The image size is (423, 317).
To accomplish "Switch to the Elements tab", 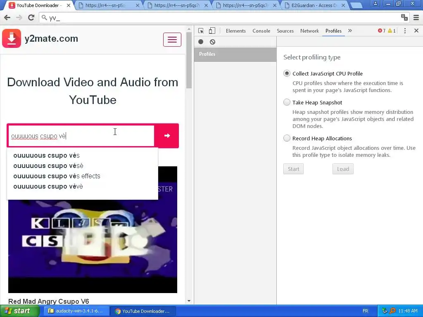I will [x=236, y=31].
